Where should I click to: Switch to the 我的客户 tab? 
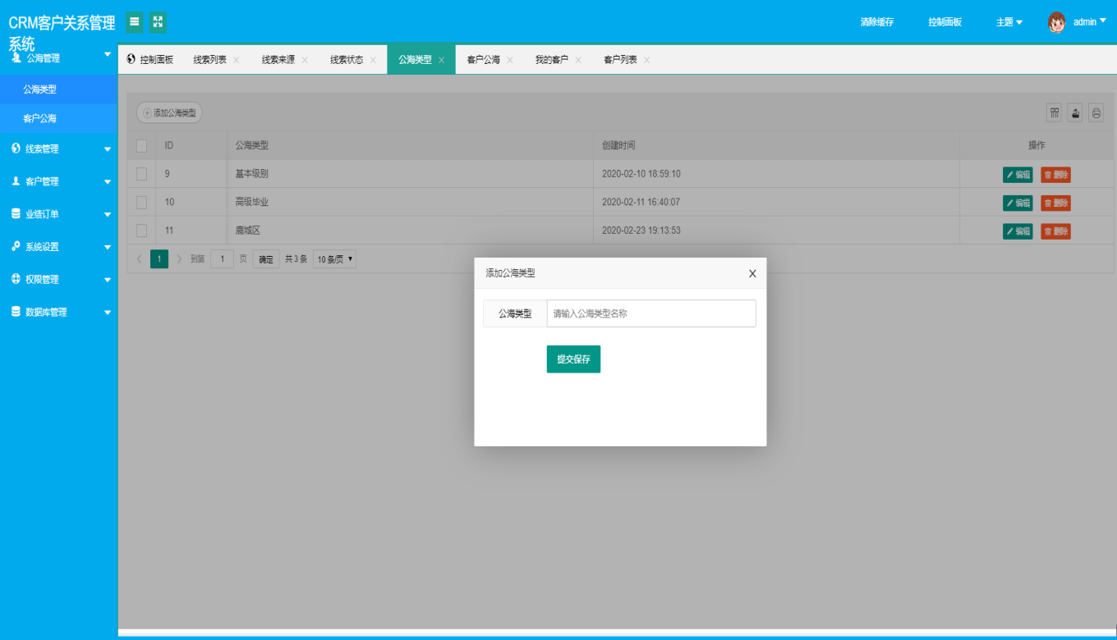tap(552, 60)
